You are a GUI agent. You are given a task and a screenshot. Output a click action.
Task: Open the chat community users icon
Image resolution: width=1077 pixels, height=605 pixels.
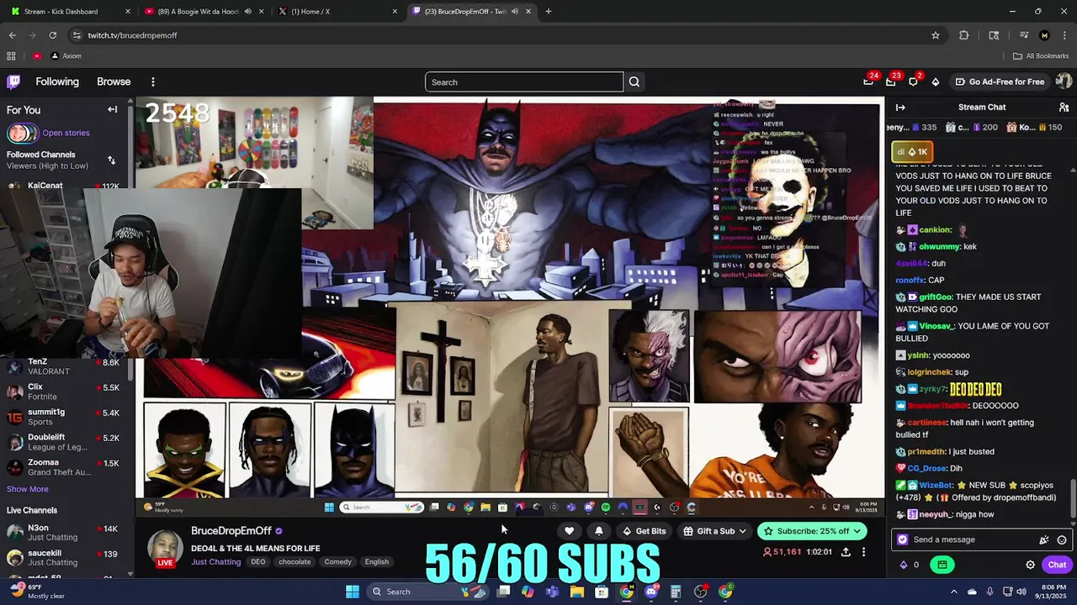pyautogui.click(x=1064, y=108)
